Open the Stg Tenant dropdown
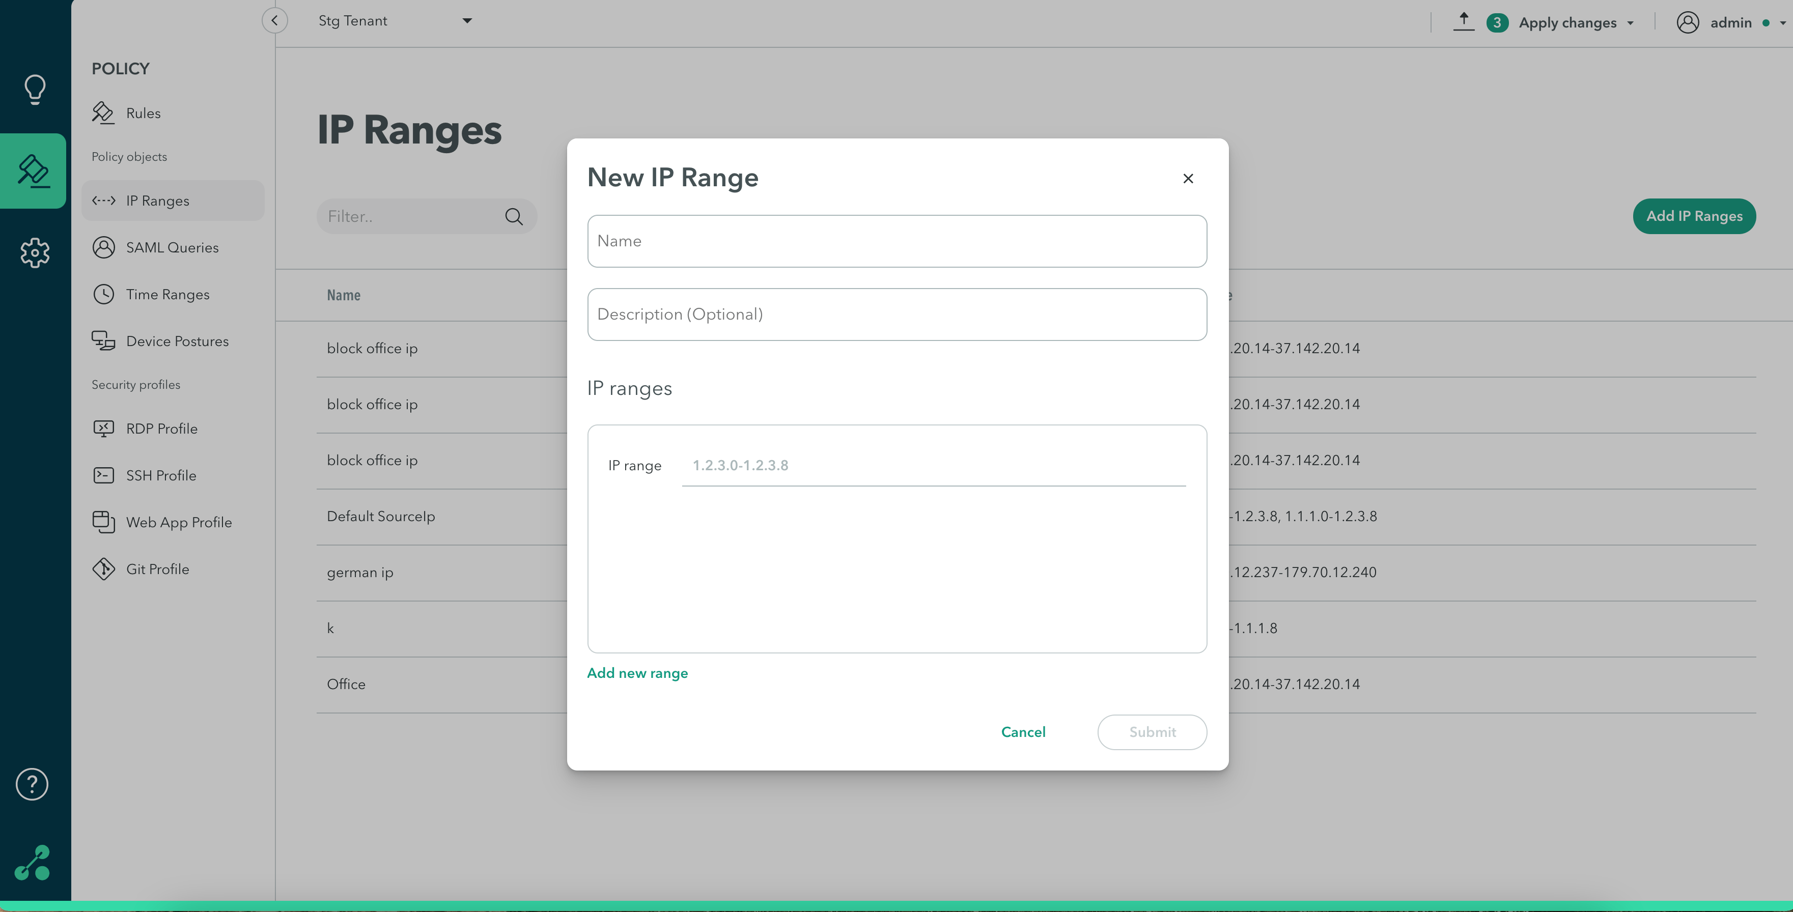 pyautogui.click(x=395, y=21)
